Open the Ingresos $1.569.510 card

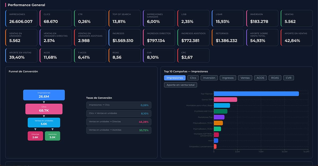tap(125, 38)
